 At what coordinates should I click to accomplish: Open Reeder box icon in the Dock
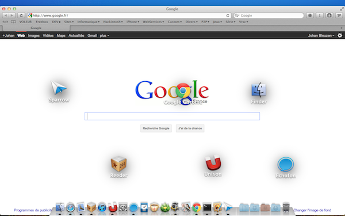[91, 207]
